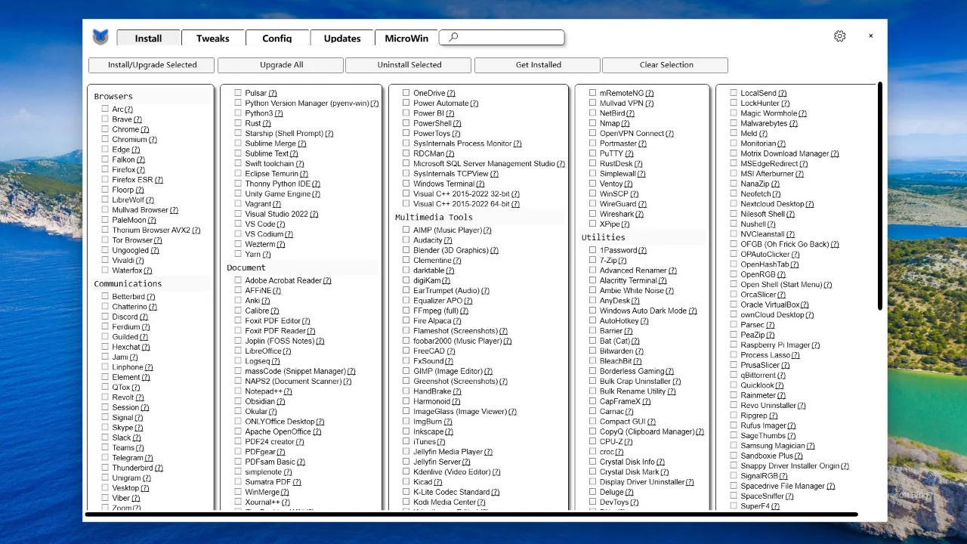Tick the GIMP (Image Editor) checkbox
This screenshot has width=967, height=544.
[x=406, y=371]
